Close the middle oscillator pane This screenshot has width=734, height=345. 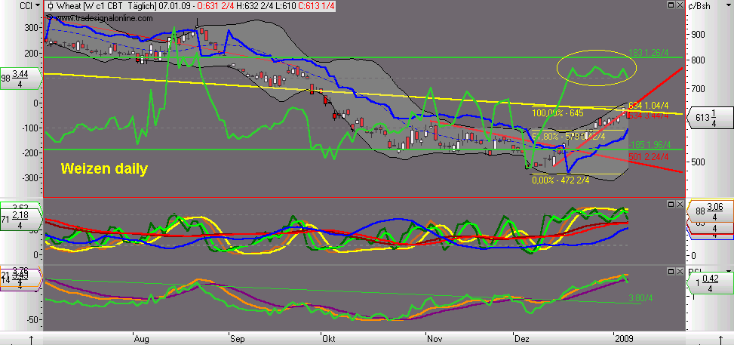click(x=679, y=205)
